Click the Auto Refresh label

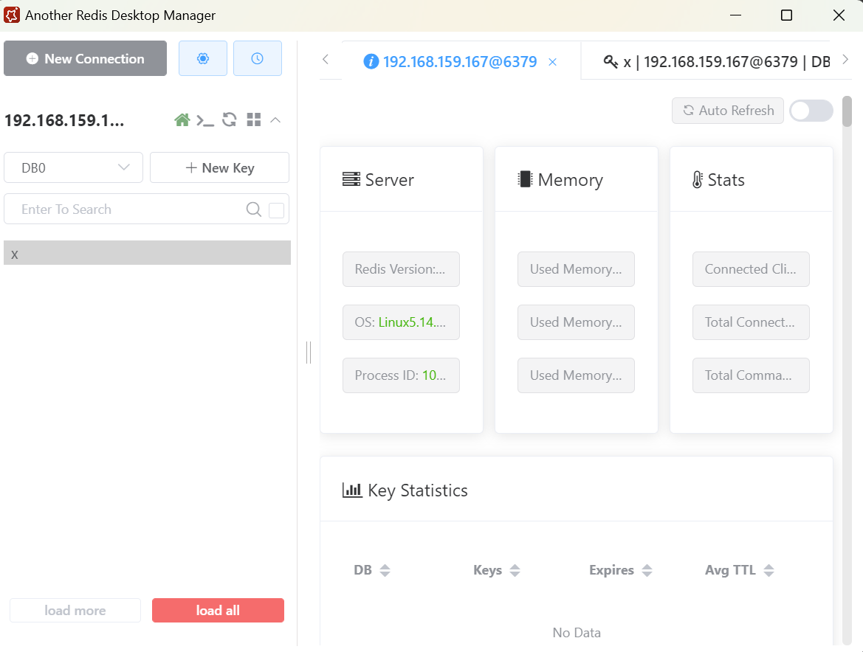(728, 111)
